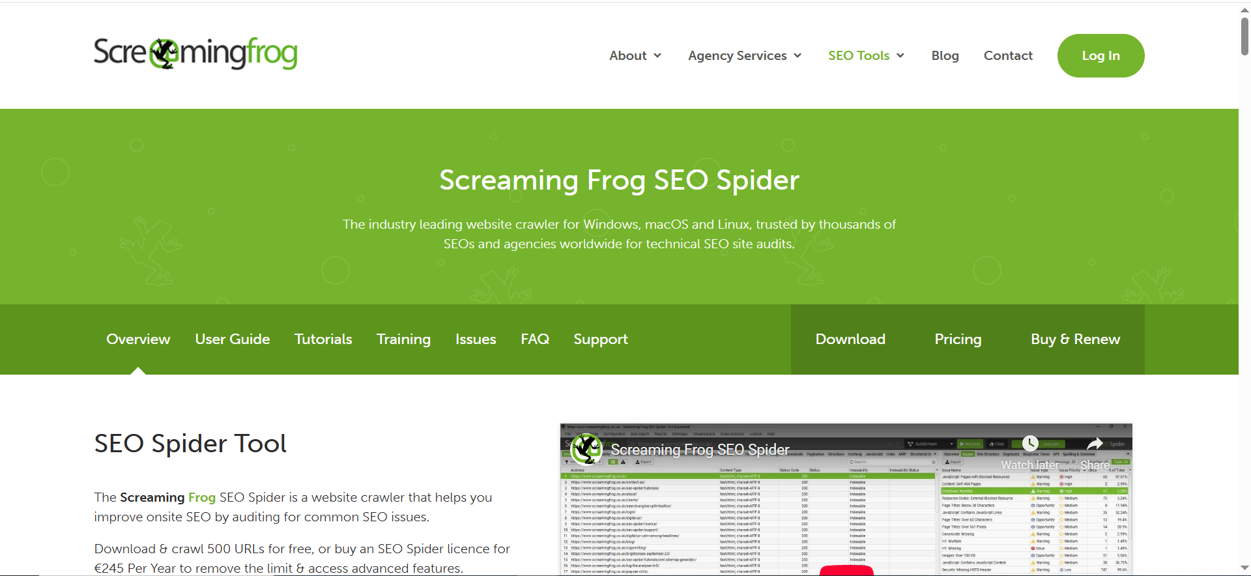The image size is (1251, 576).
Task: Play the SEO Spider video thumbnail
Action: pyautogui.click(x=846, y=570)
